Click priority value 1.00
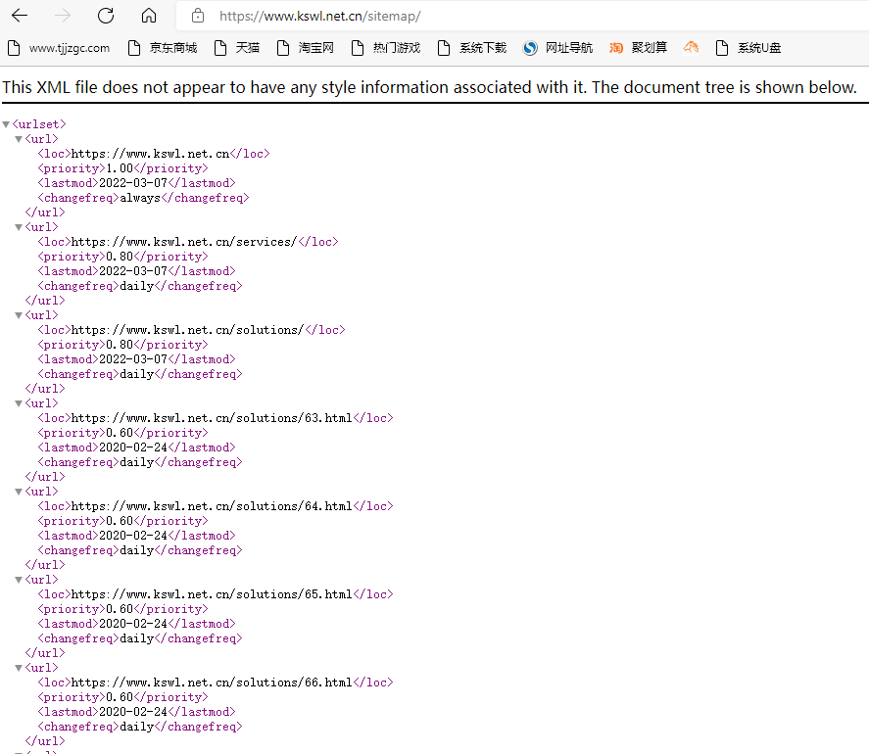 click(x=120, y=168)
